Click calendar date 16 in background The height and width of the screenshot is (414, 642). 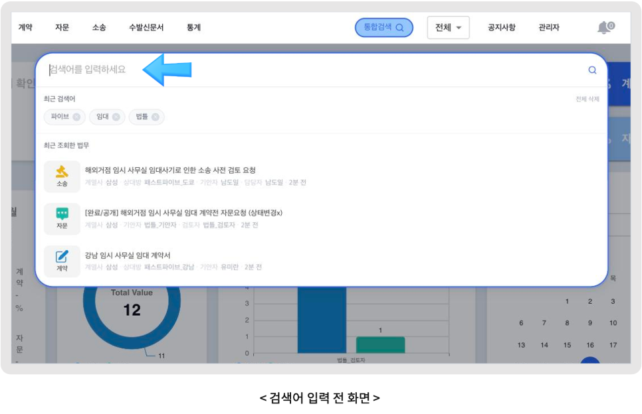[590, 345]
